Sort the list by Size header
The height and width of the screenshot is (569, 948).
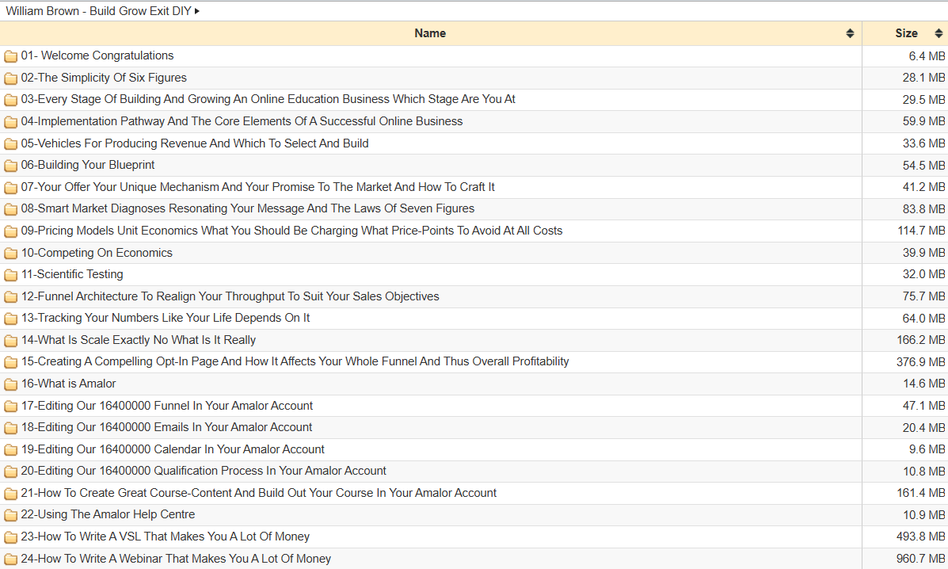tap(906, 33)
